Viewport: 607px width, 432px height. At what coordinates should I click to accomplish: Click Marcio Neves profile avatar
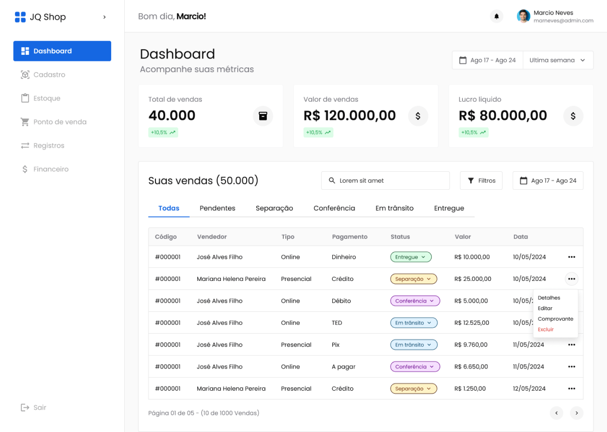pos(523,17)
